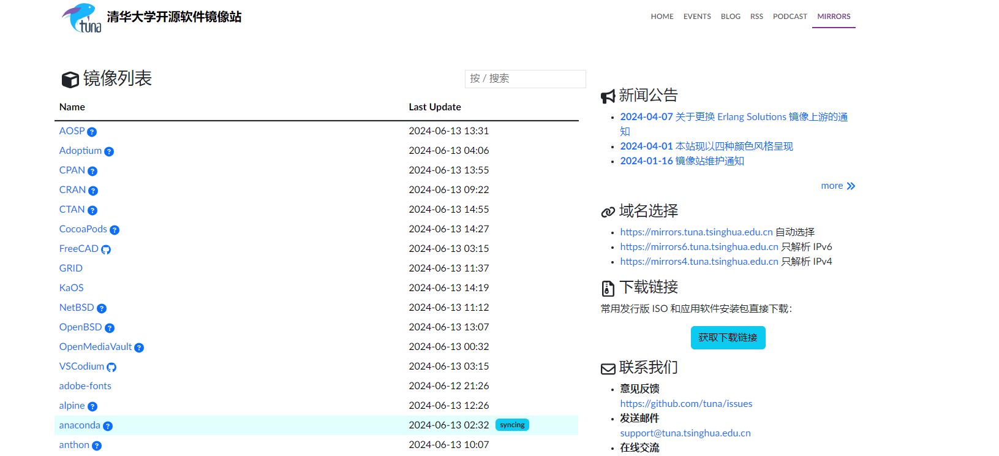This screenshot has height=456, width=999.
Task: Click timestamp 2024-06-13 00:32
Action: pos(449,346)
